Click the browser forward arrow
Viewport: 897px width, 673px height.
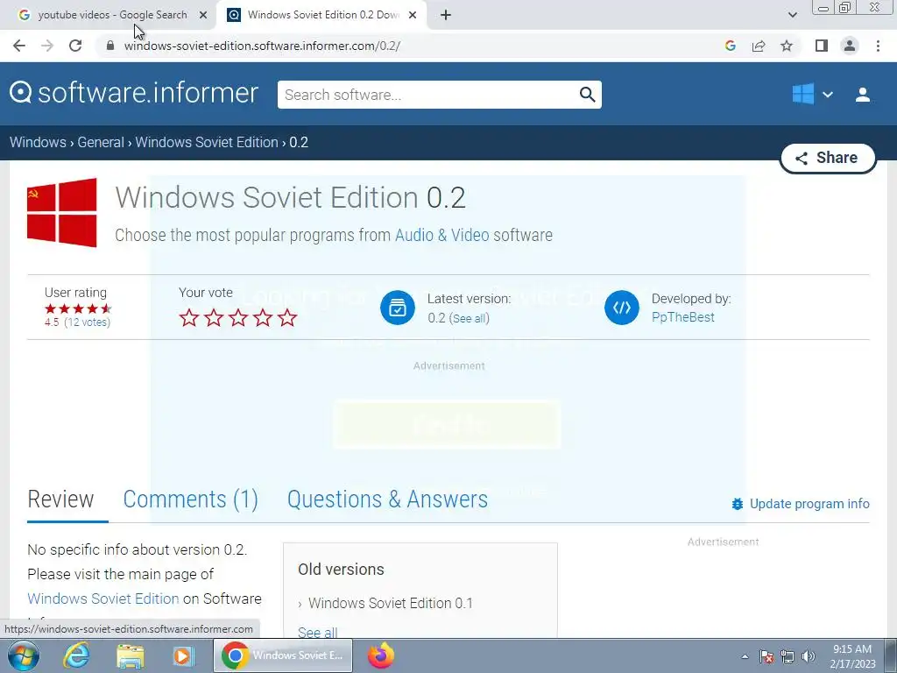[x=47, y=46]
